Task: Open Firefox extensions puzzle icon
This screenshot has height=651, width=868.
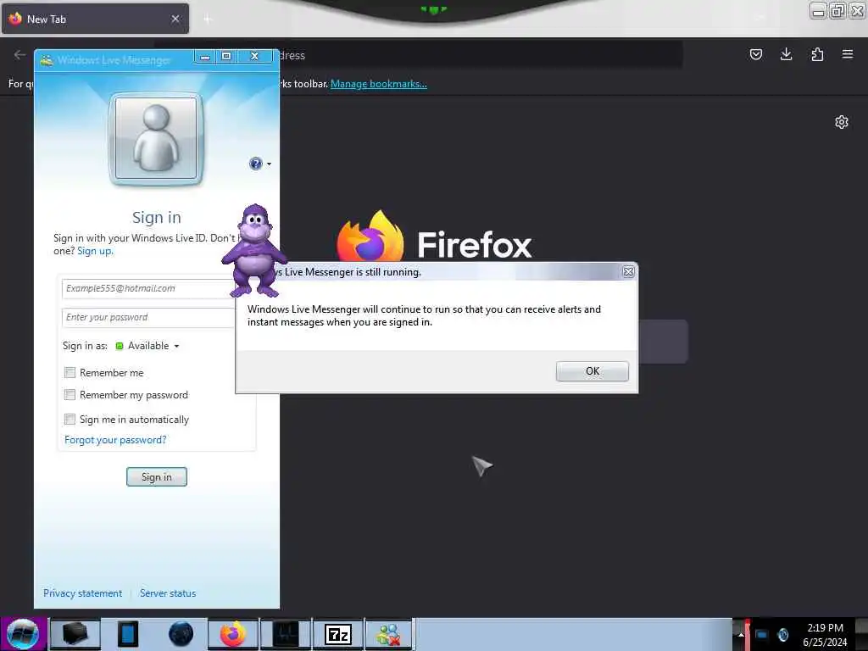Action: (x=817, y=54)
